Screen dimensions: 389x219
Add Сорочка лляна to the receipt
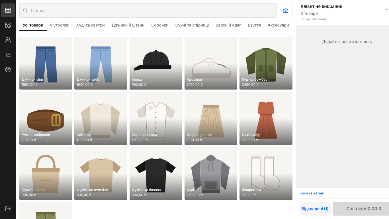point(156,118)
